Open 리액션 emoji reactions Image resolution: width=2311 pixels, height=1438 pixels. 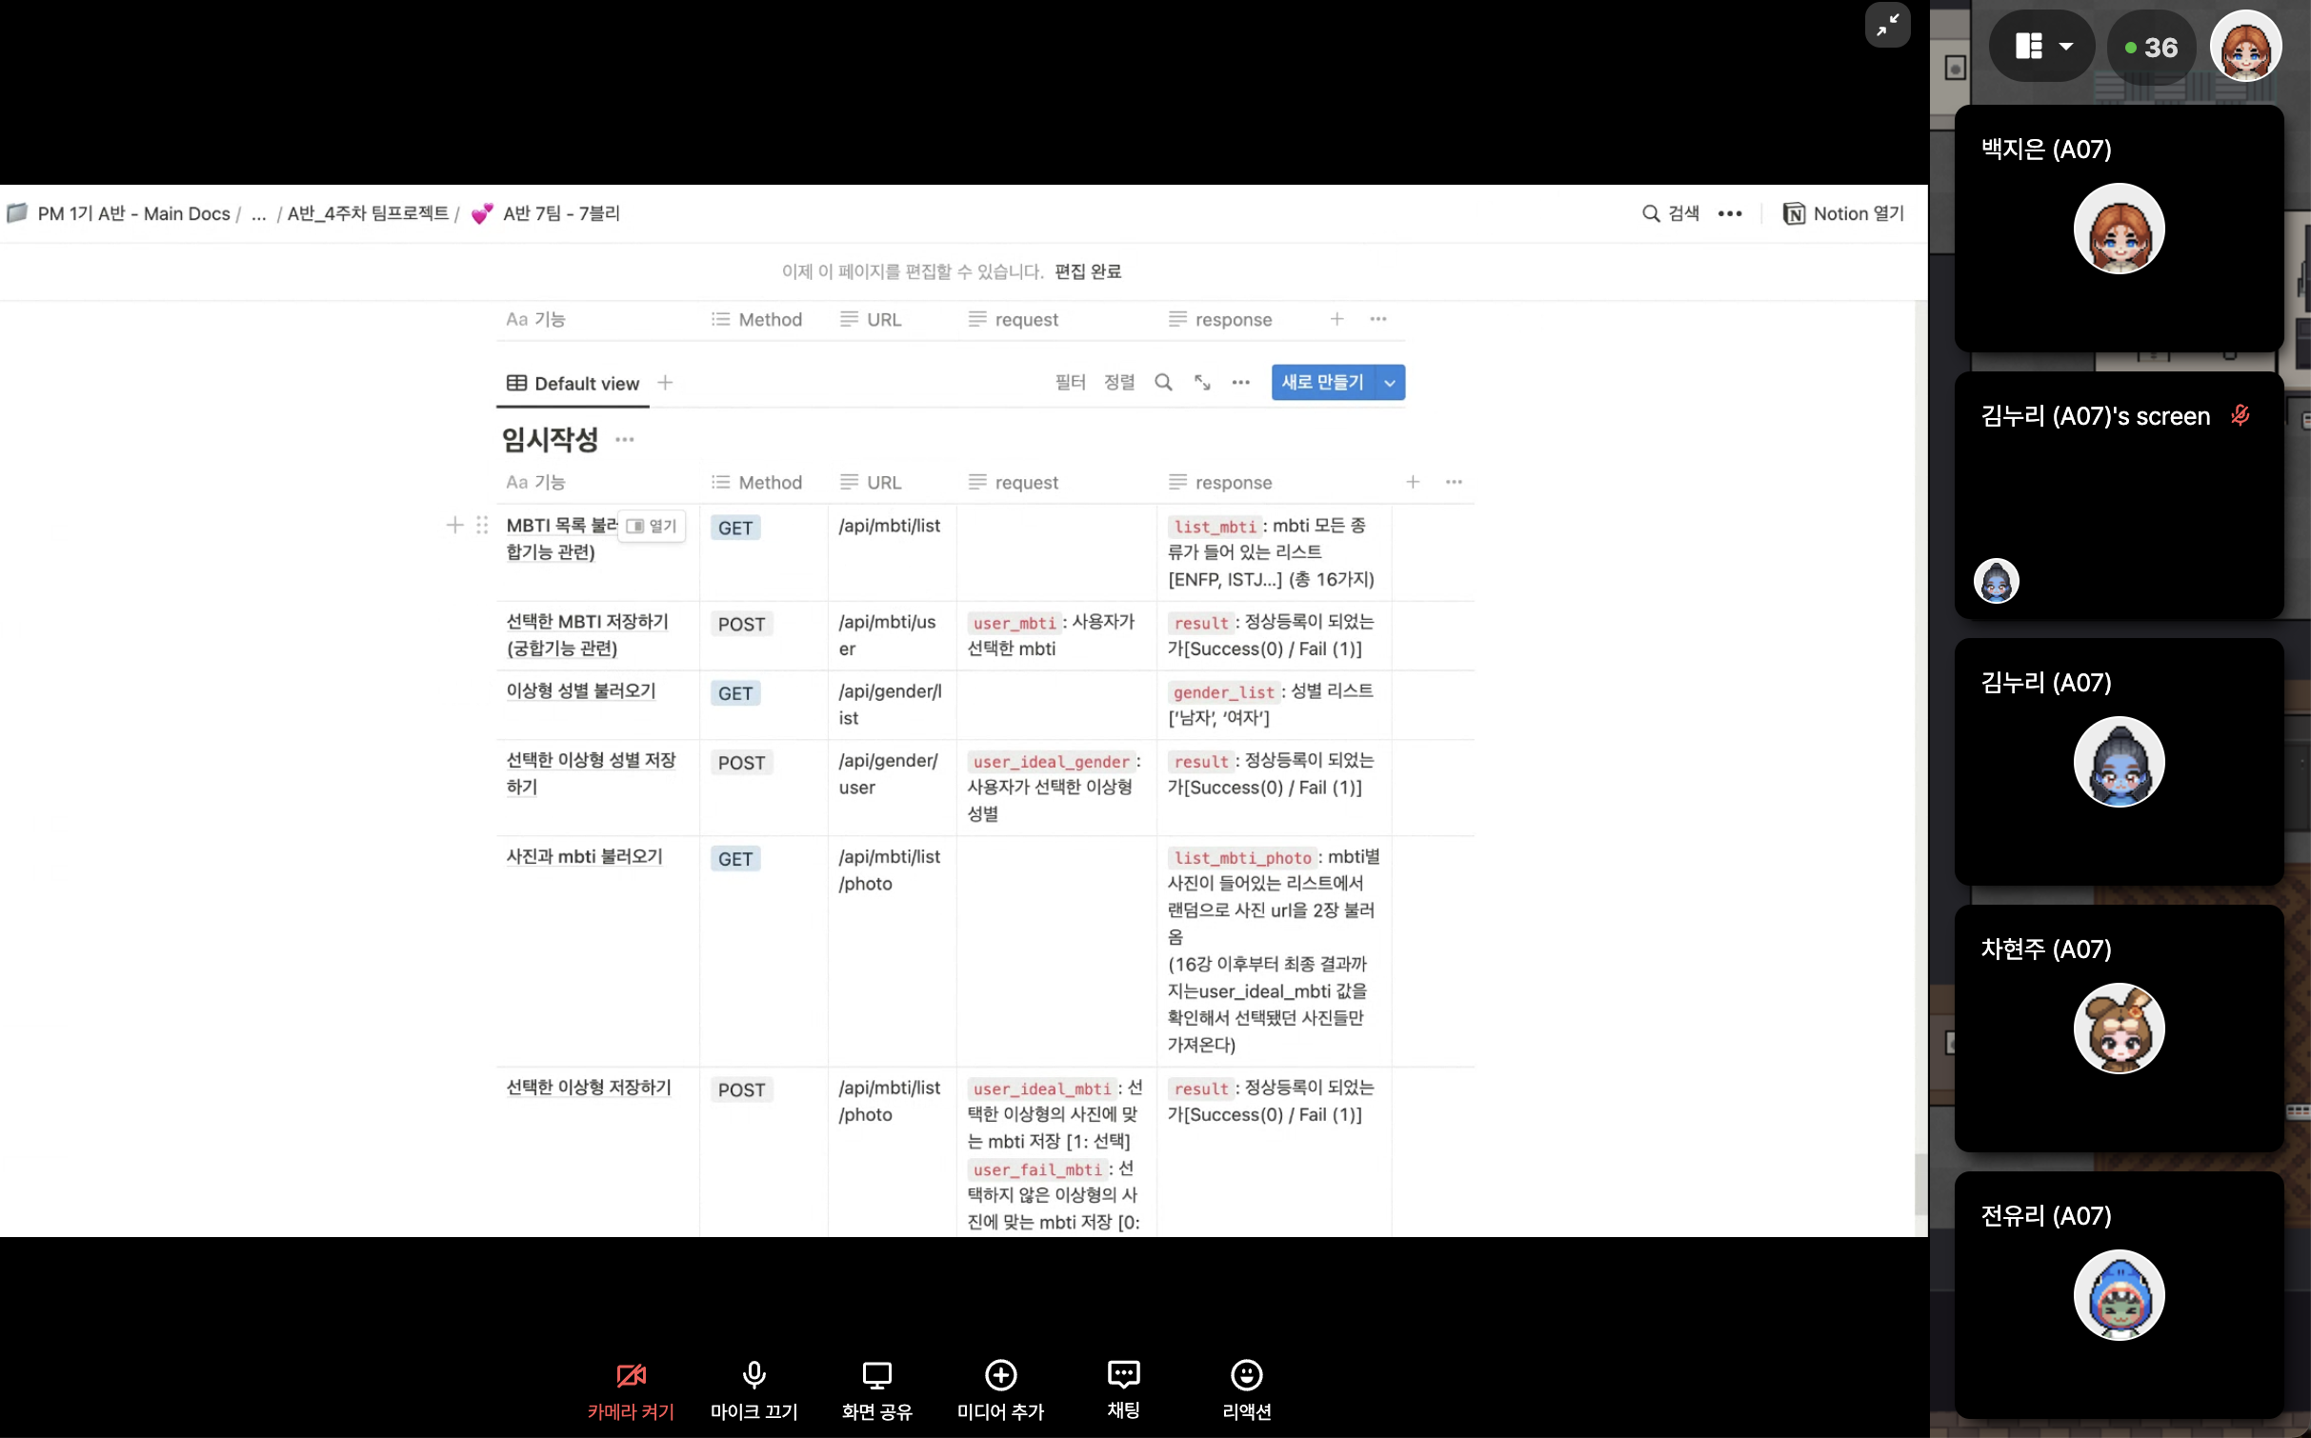click(1246, 1389)
